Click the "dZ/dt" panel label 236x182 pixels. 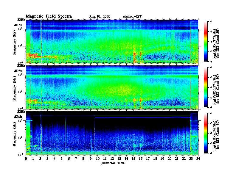18,117
